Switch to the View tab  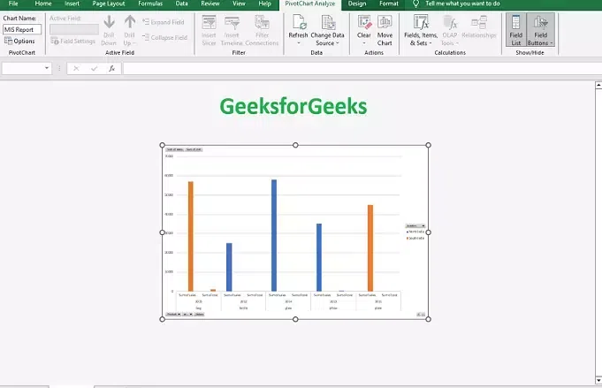coord(239,4)
